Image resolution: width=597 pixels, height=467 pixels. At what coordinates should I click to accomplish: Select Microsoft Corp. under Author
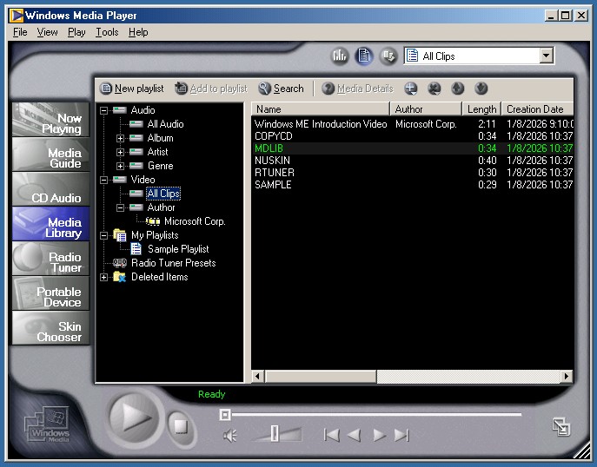[195, 221]
